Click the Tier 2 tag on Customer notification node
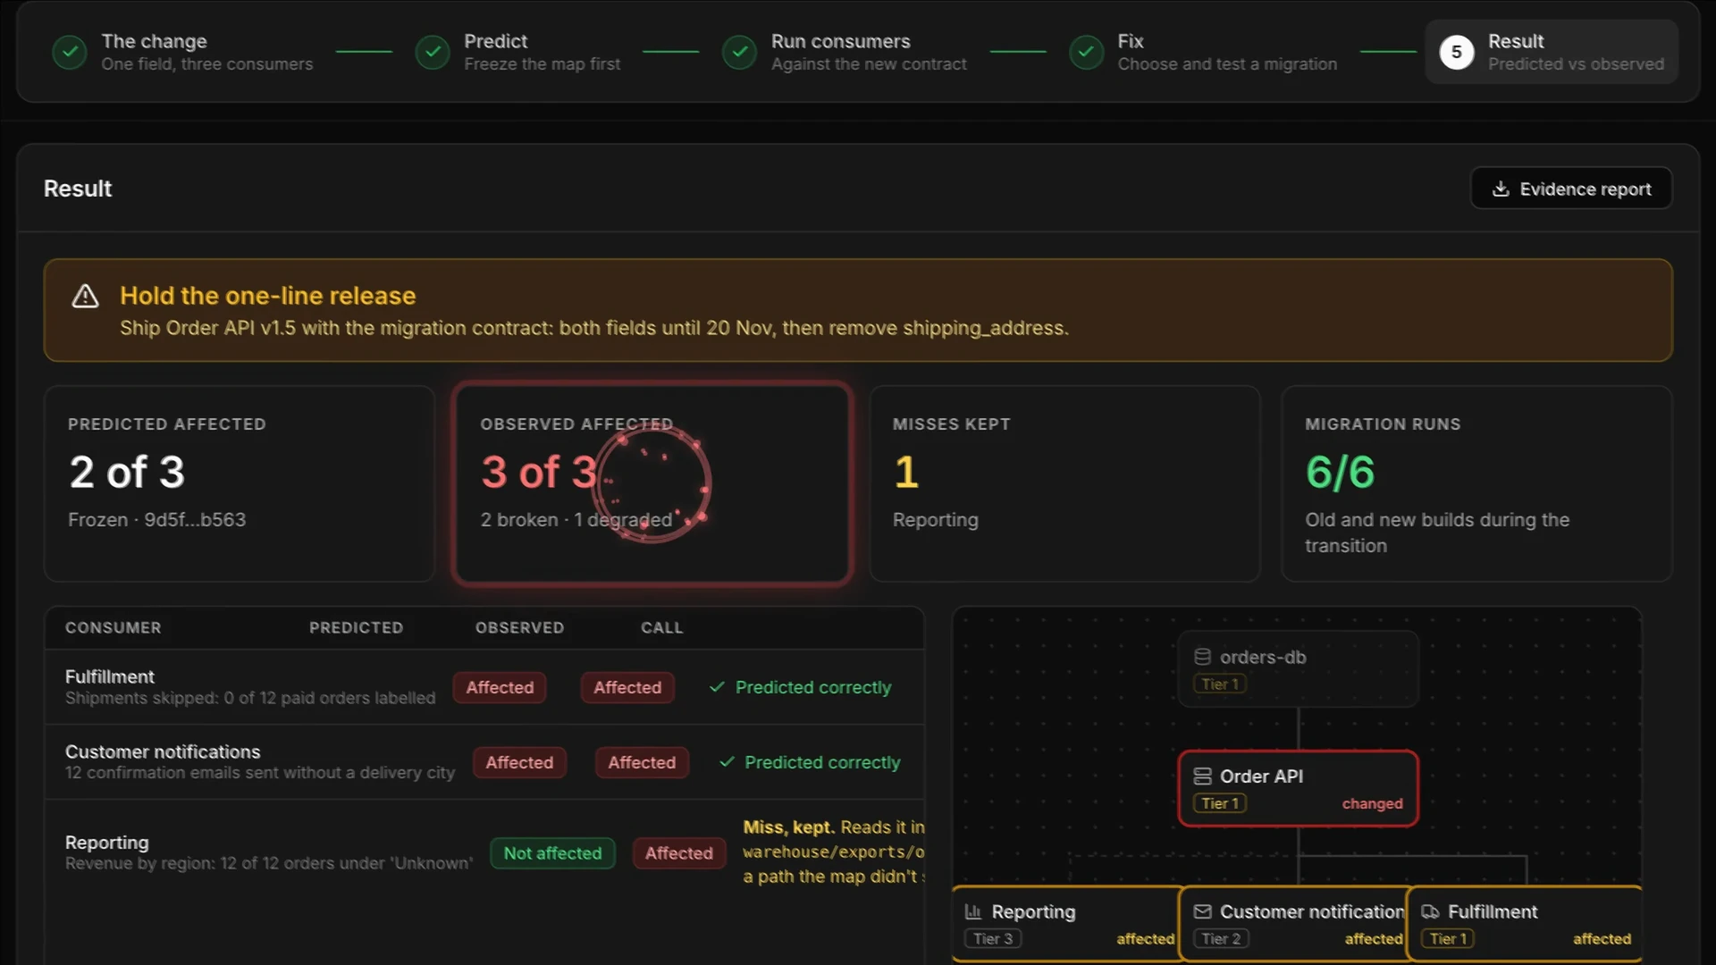This screenshot has width=1716, height=965. click(1221, 938)
